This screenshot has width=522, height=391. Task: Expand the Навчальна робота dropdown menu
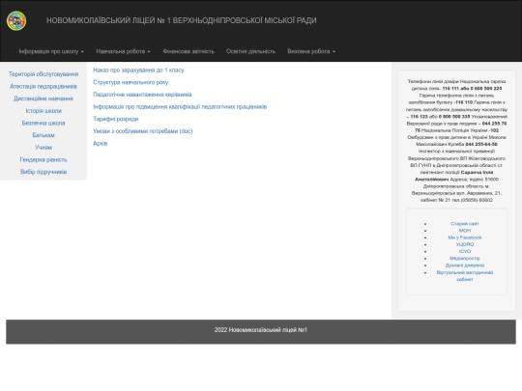coord(123,51)
